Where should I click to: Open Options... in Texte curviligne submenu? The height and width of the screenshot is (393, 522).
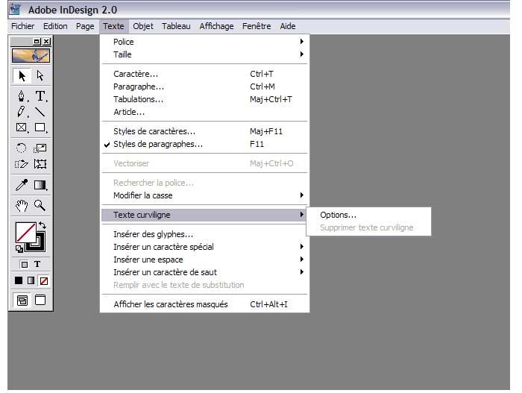[x=368, y=216]
